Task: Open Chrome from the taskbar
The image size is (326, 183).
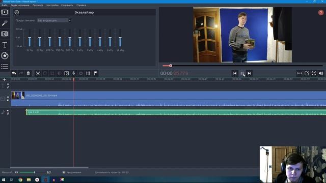Action: (x=20, y=179)
